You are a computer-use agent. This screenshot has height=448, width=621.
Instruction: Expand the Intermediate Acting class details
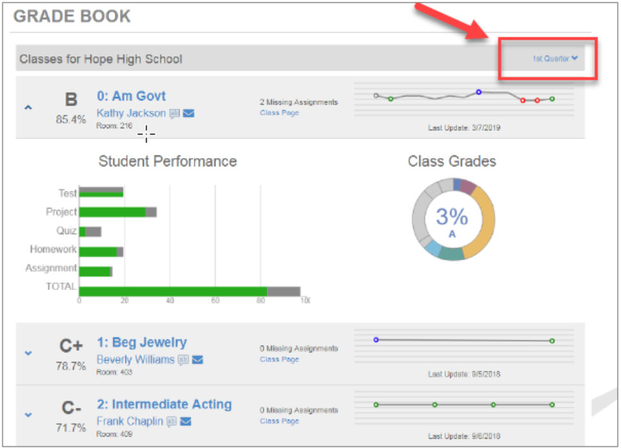(x=28, y=415)
